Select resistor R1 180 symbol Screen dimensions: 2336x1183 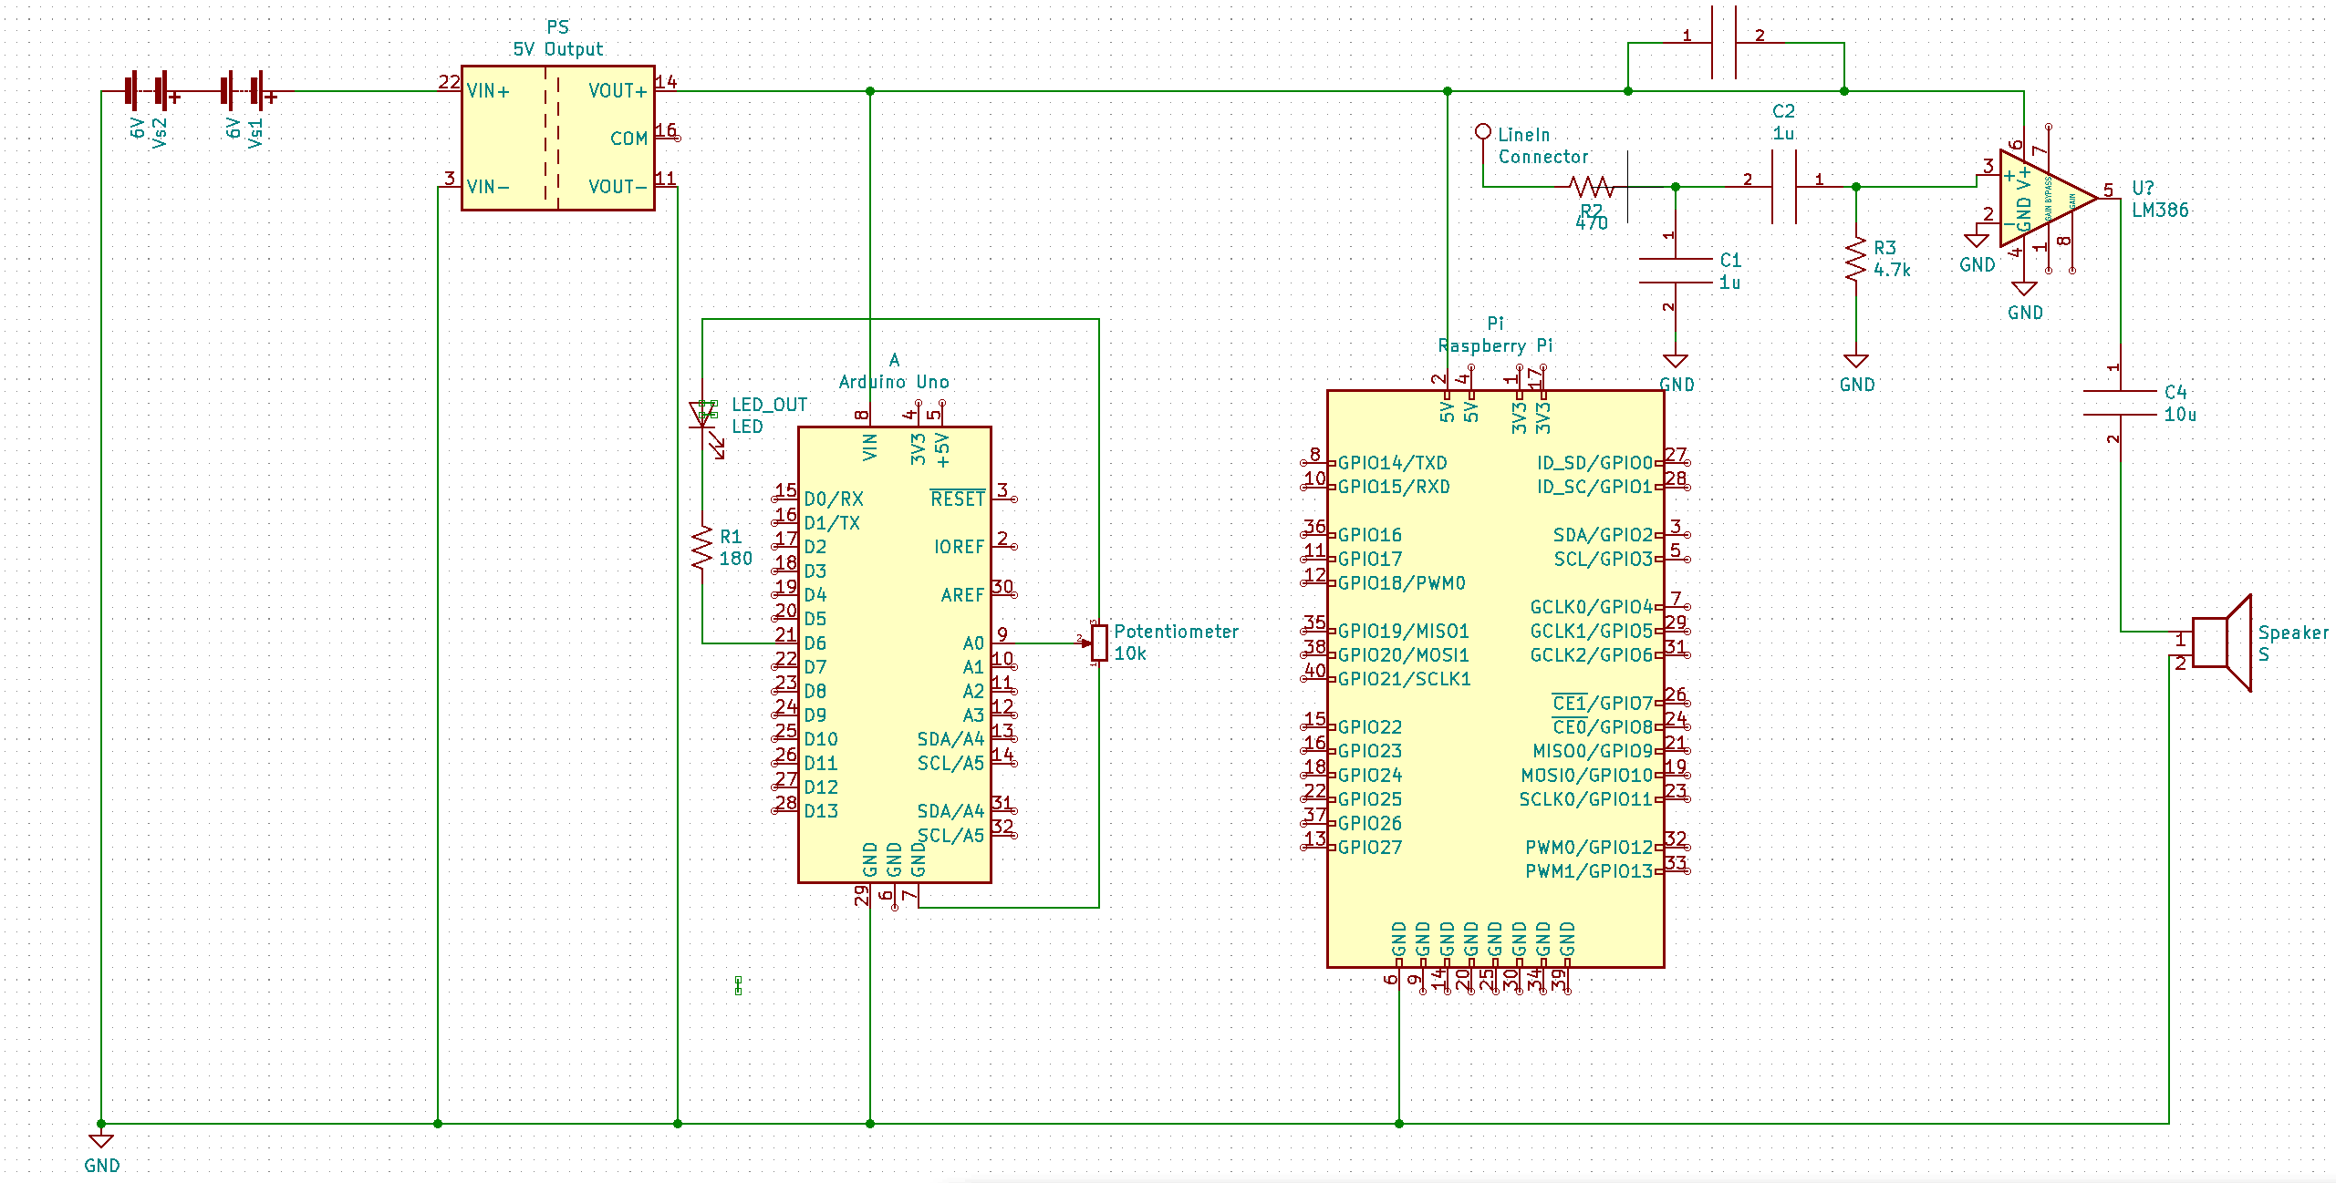coord(702,548)
